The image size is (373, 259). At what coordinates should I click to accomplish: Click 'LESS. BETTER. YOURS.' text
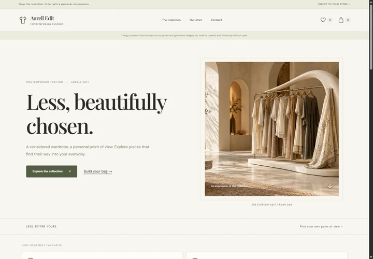pyautogui.click(x=41, y=226)
